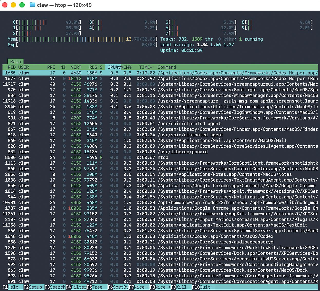
Task: Select the Mail.app process row
Action: pos(160,140)
